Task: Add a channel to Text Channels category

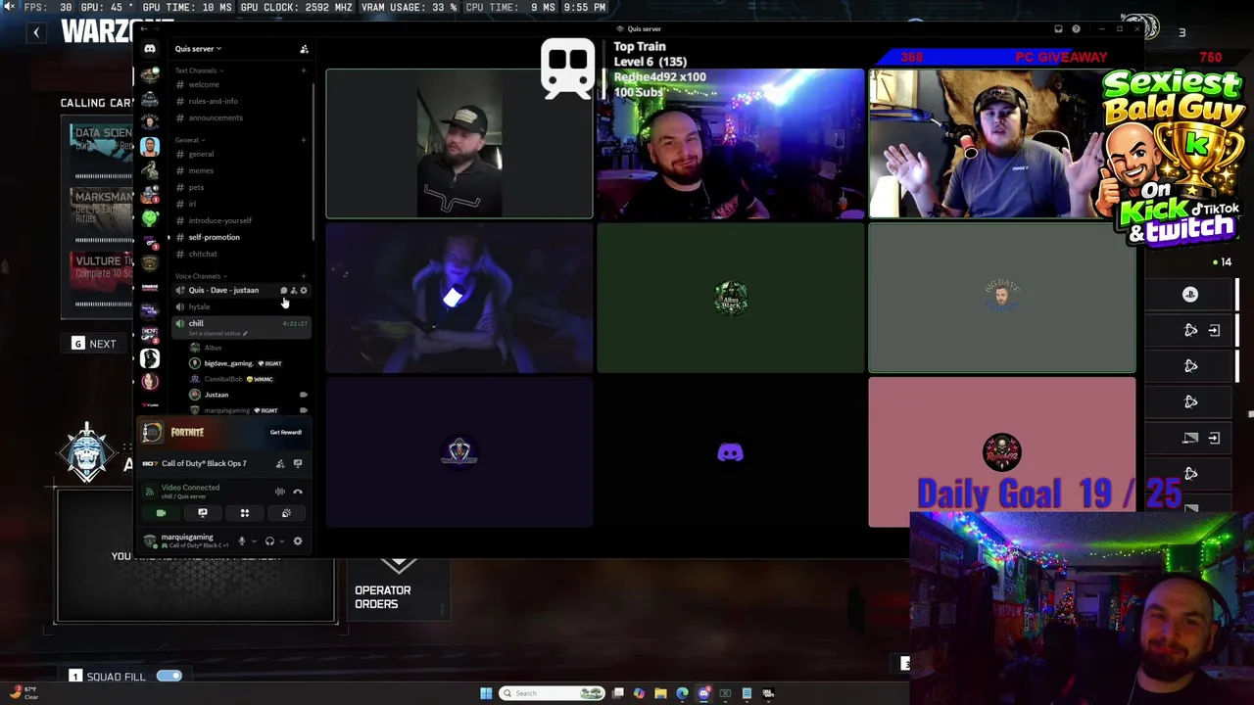Action: tap(303, 70)
